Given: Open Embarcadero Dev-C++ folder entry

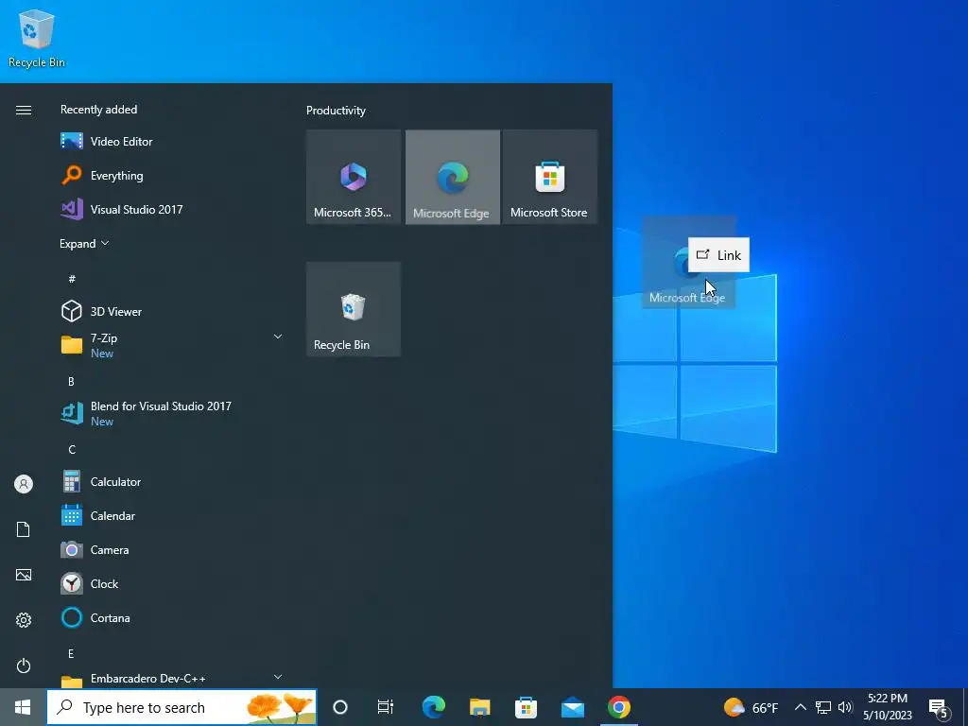Looking at the screenshot, I should click(x=172, y=679).
